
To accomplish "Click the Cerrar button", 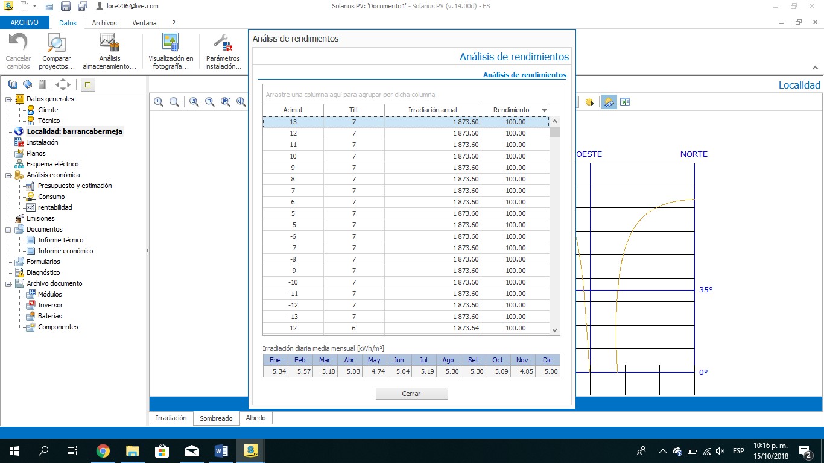I will [411, 394].
